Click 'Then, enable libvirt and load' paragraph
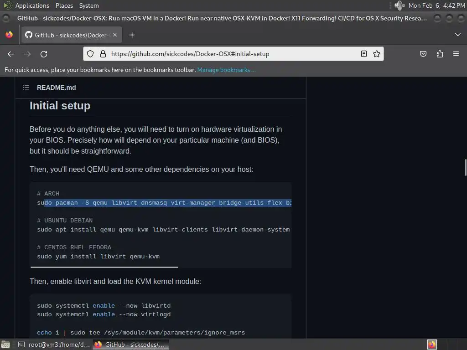The height and width of the screenshot is (350, 467). (115, 282)
